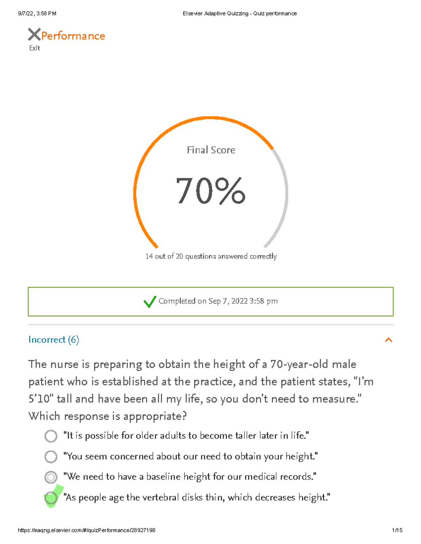421x544 pixels.
Task: Select answer 'As people age the vertebral disks thin'
Action: coord(51,497)
